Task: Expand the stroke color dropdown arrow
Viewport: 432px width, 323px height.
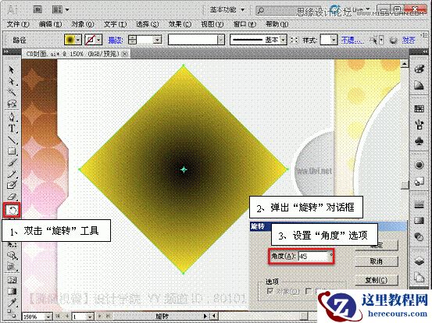Action: point(99,40)
